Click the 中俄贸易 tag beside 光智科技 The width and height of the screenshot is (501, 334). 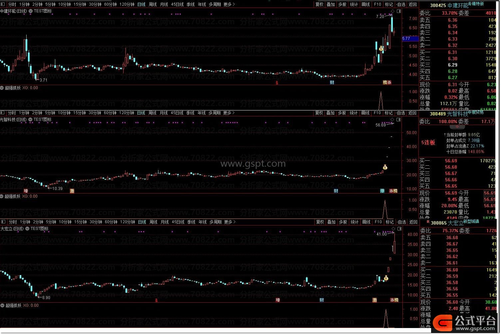pos(476,112)
